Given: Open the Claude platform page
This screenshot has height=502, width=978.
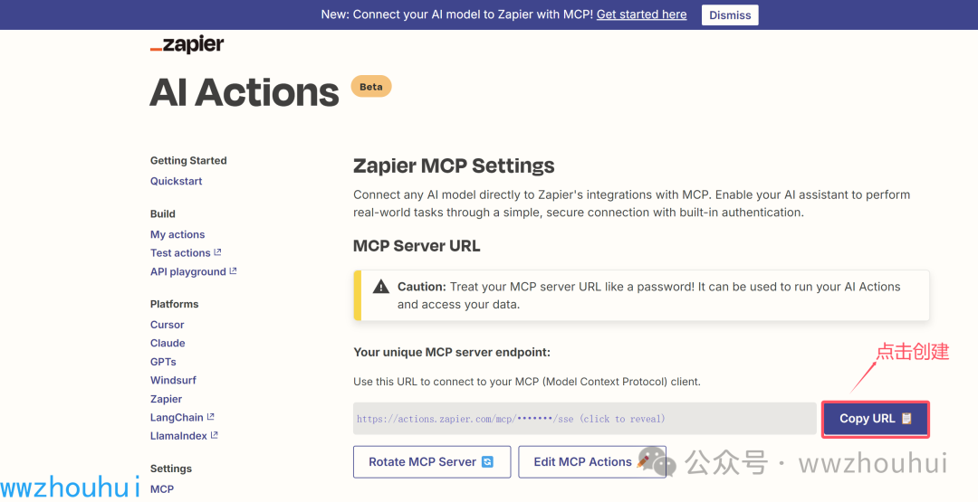Looking at the screenshot, I should [168, 343].
